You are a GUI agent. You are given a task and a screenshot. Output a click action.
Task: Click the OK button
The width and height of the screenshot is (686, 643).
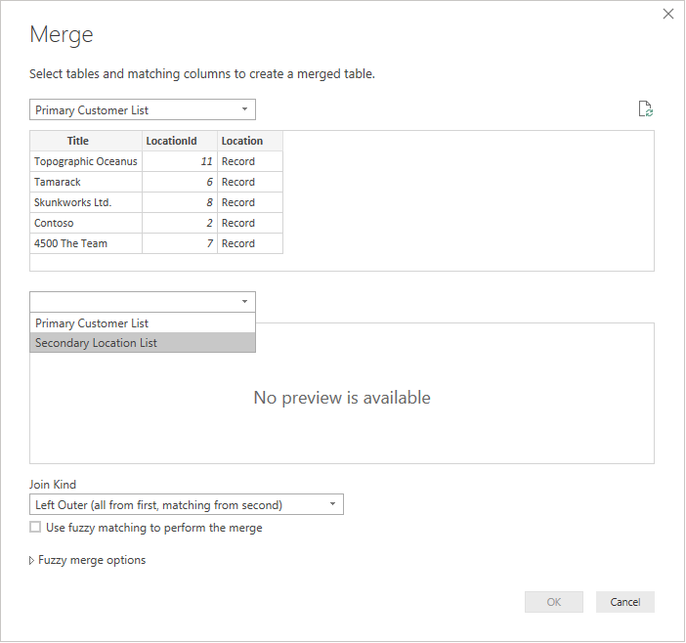click(554, 602)
